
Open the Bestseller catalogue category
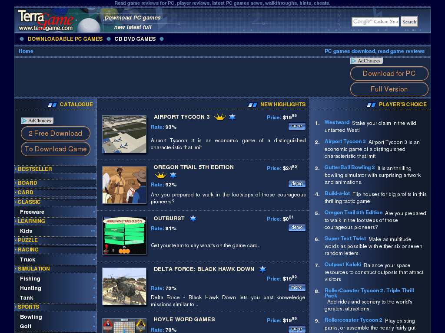coord(35,169)
